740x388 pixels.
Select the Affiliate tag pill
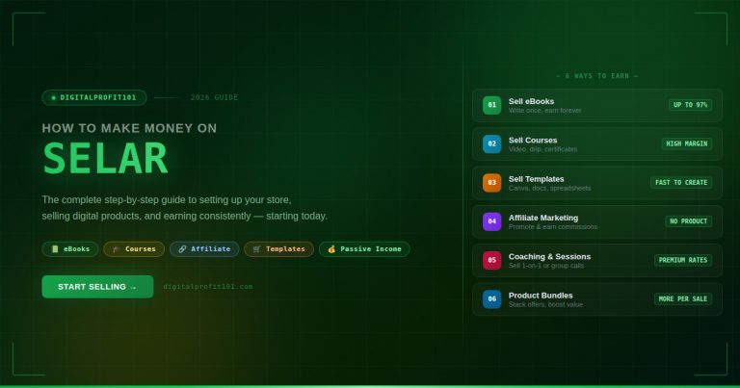click(204, 249)
